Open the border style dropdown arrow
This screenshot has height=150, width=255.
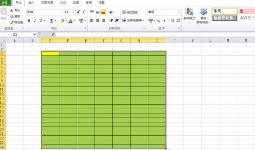[55, 21]
